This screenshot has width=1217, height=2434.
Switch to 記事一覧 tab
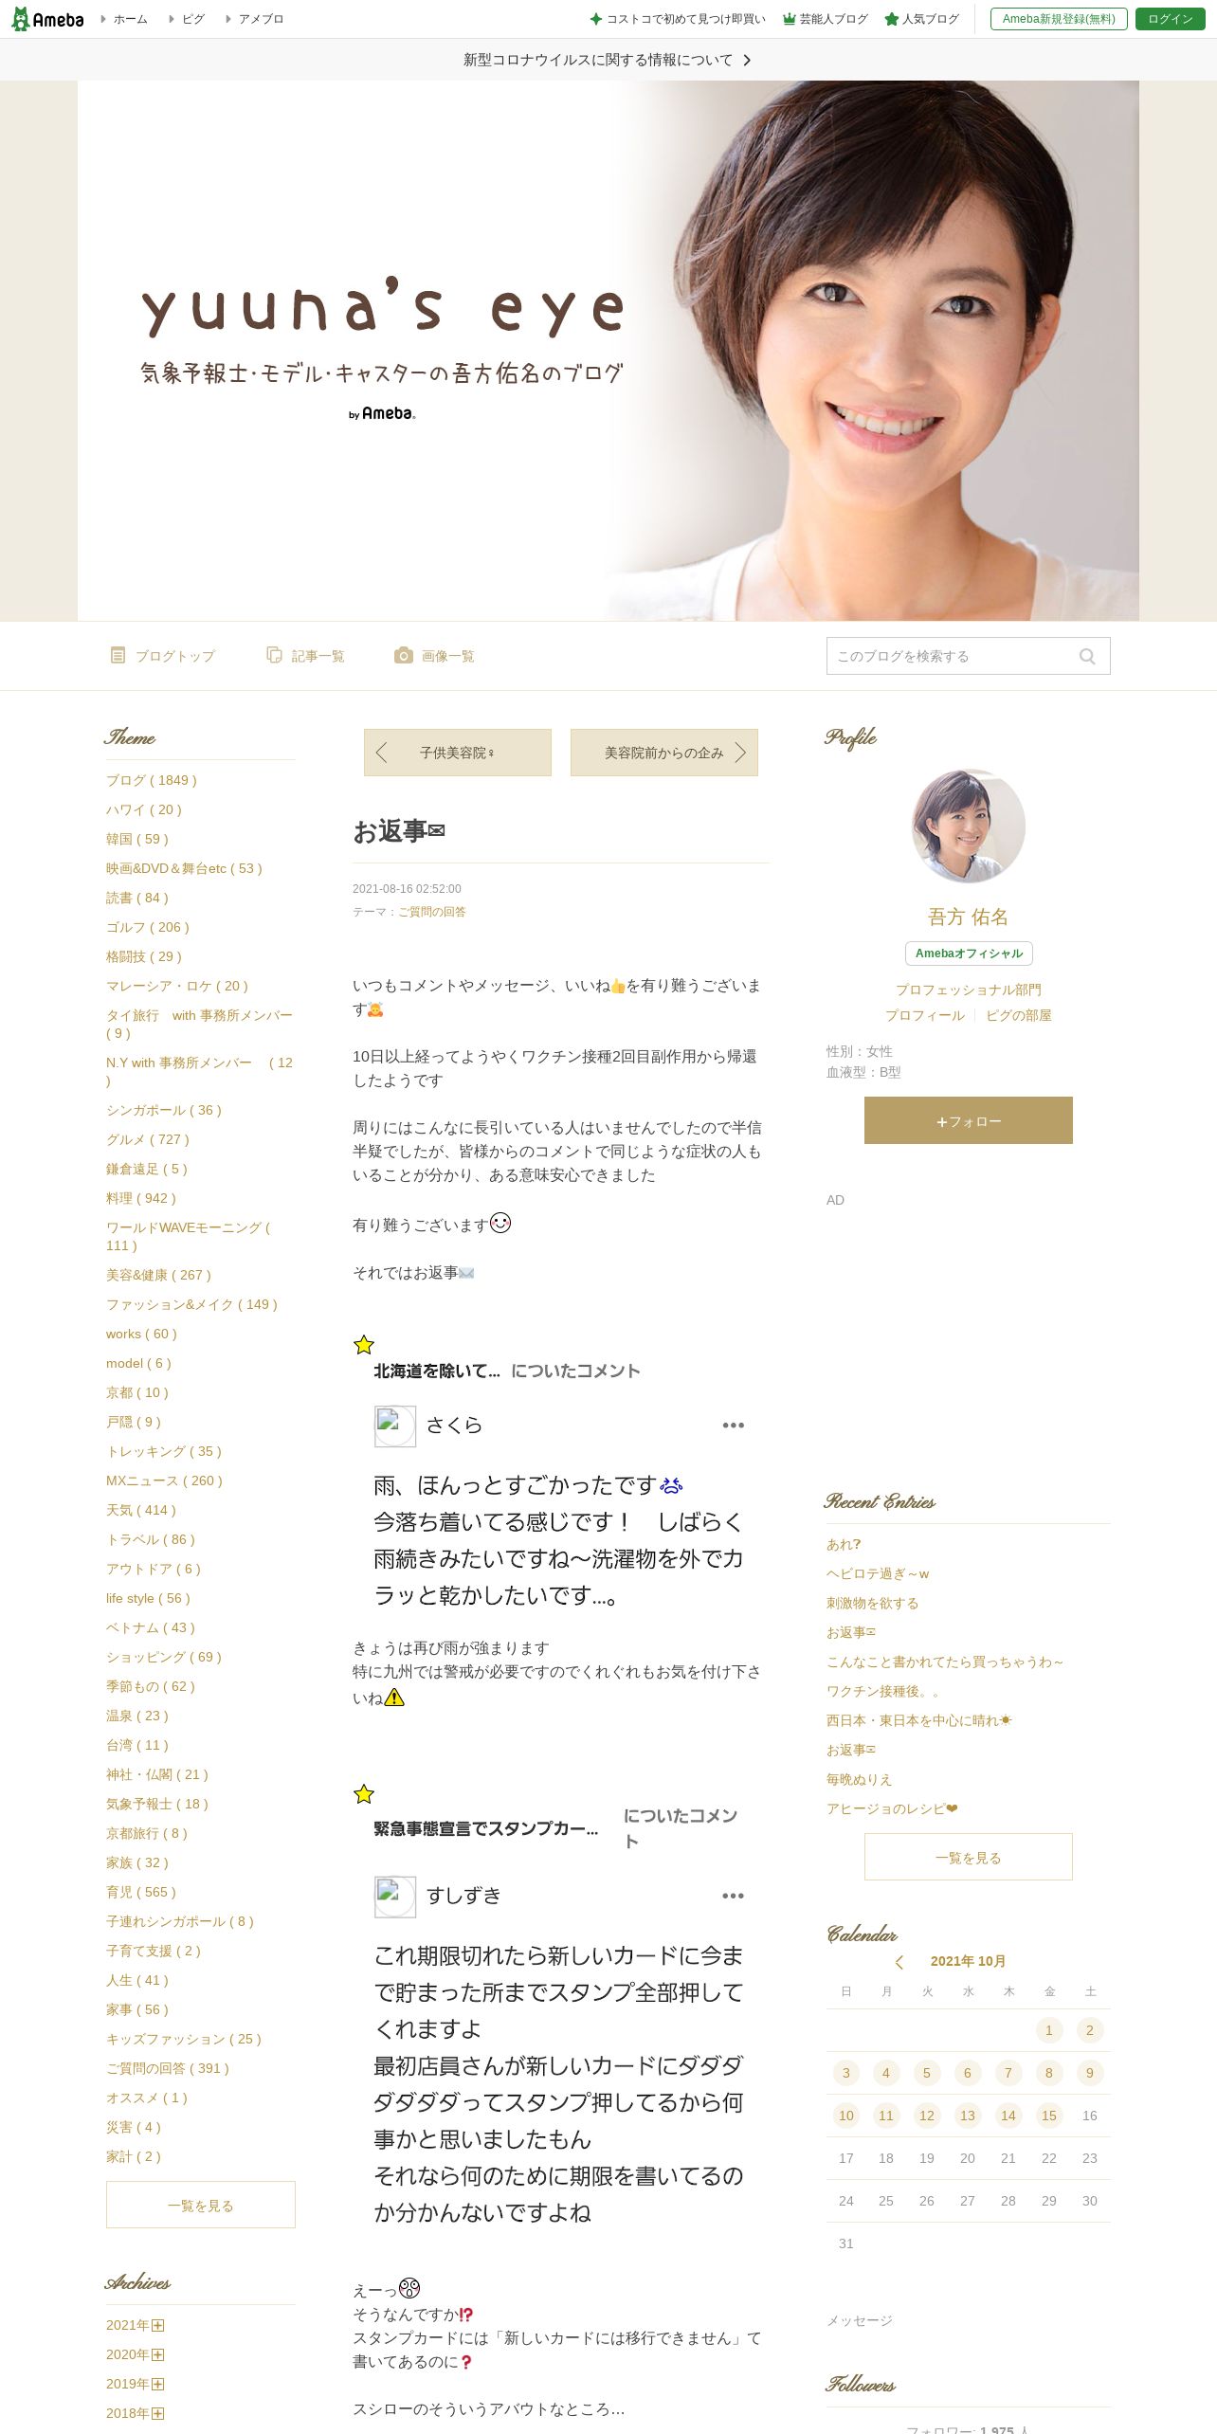pos(305,656)
